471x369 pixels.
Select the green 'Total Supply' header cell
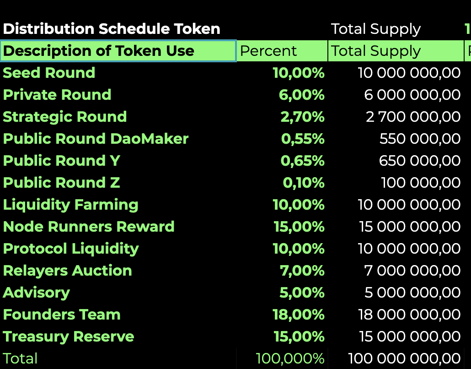click(x=395, y=51)
